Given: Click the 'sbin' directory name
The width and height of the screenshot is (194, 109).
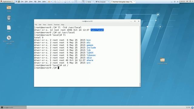Looking at the screenshot, I should pyautogui.click(x=89, y=58).
